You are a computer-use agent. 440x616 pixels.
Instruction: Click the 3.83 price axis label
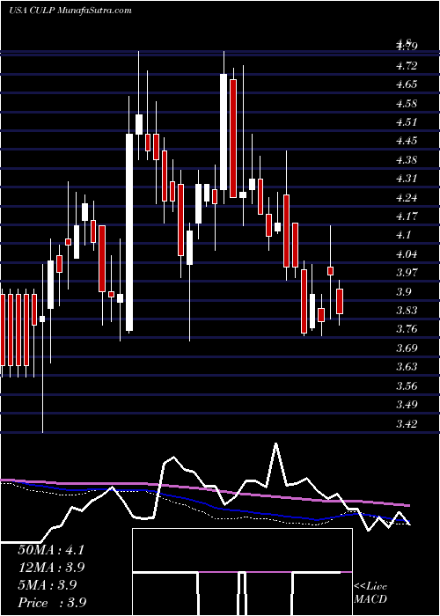coord(407,311)
